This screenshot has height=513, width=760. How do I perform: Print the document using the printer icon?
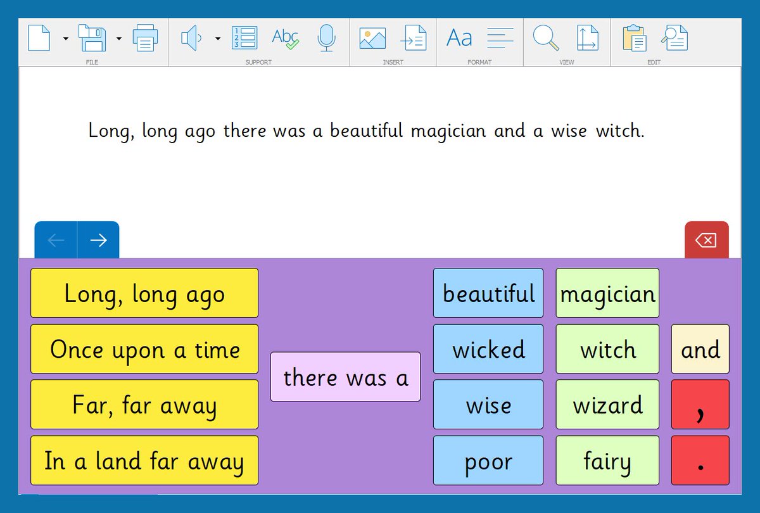(146, 38)
